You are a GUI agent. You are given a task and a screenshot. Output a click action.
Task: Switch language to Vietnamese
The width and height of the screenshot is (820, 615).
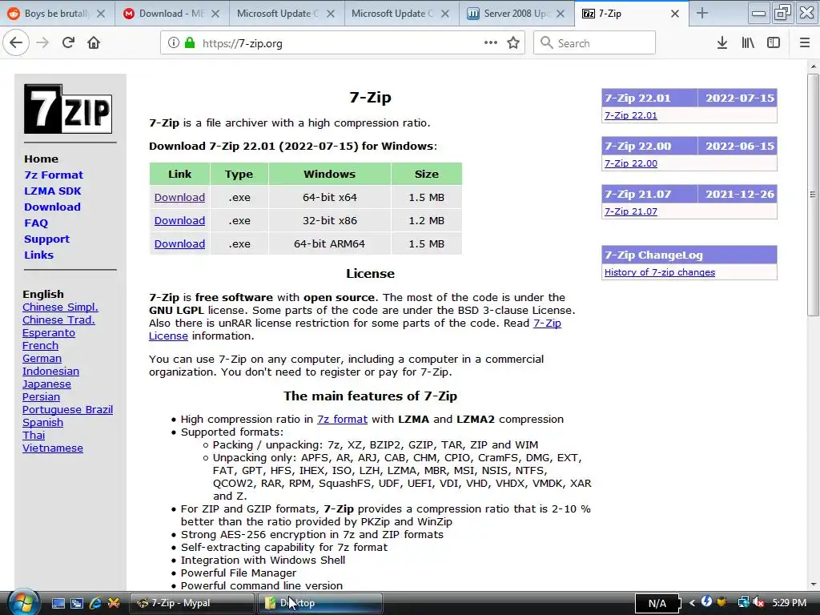(52, 448)
